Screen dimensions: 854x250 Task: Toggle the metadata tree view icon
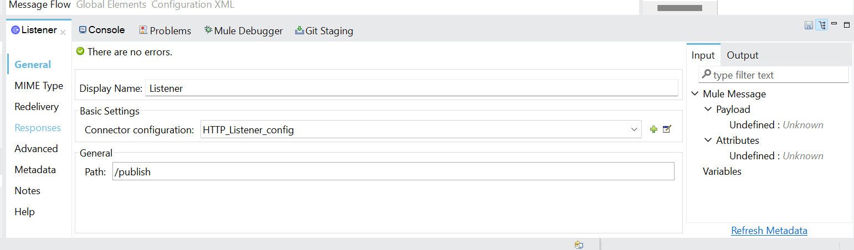click(822, 25)
